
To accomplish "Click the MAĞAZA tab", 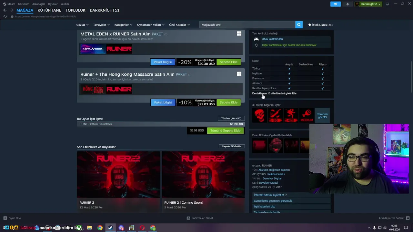I will click(x=25, y=10).
